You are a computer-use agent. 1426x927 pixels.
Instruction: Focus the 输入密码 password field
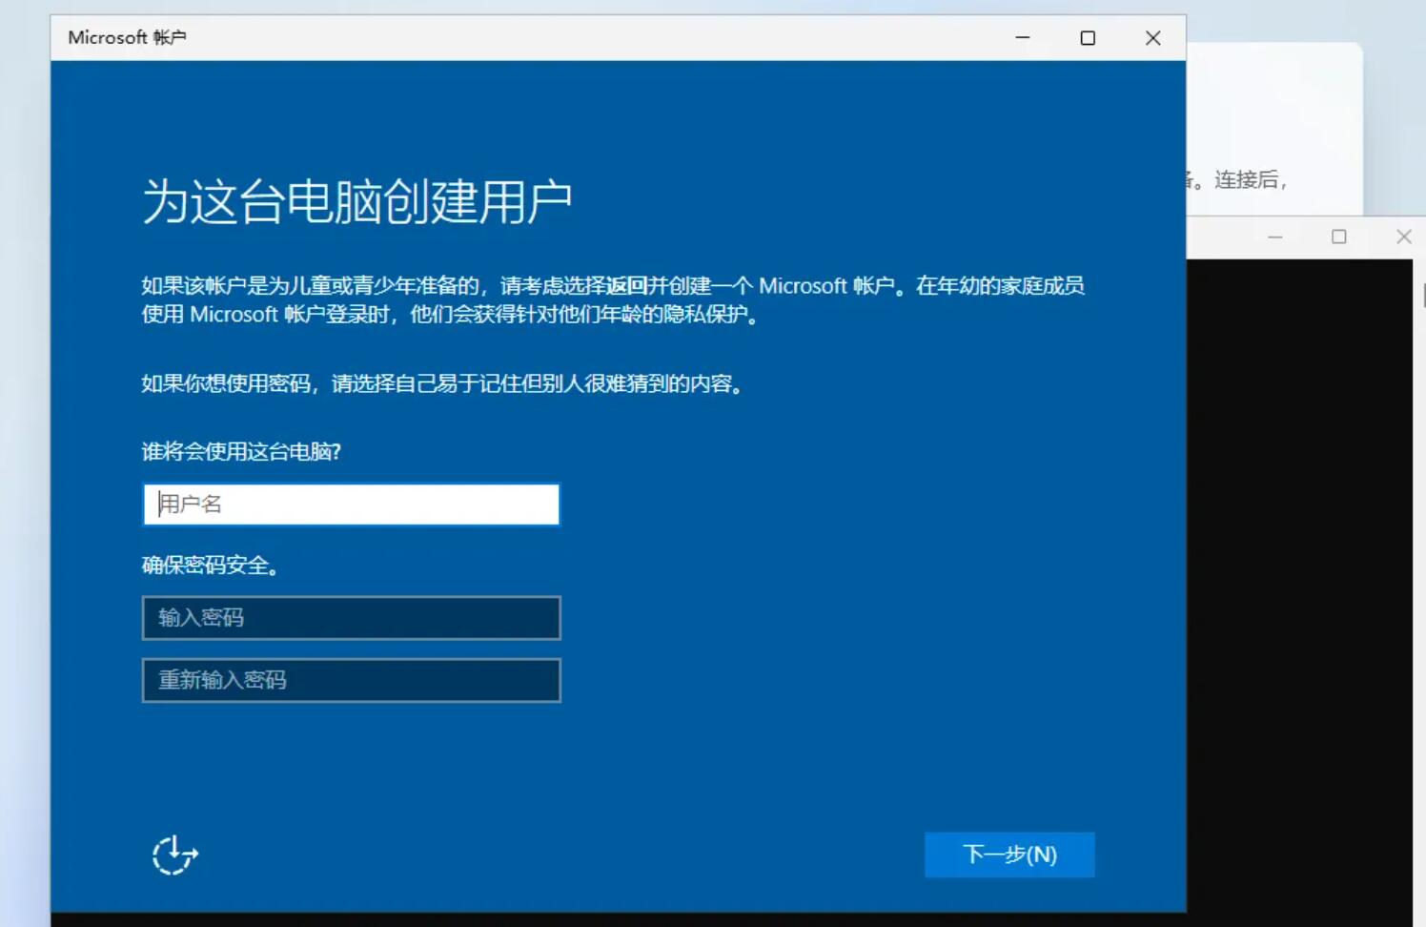click(351, 618)
